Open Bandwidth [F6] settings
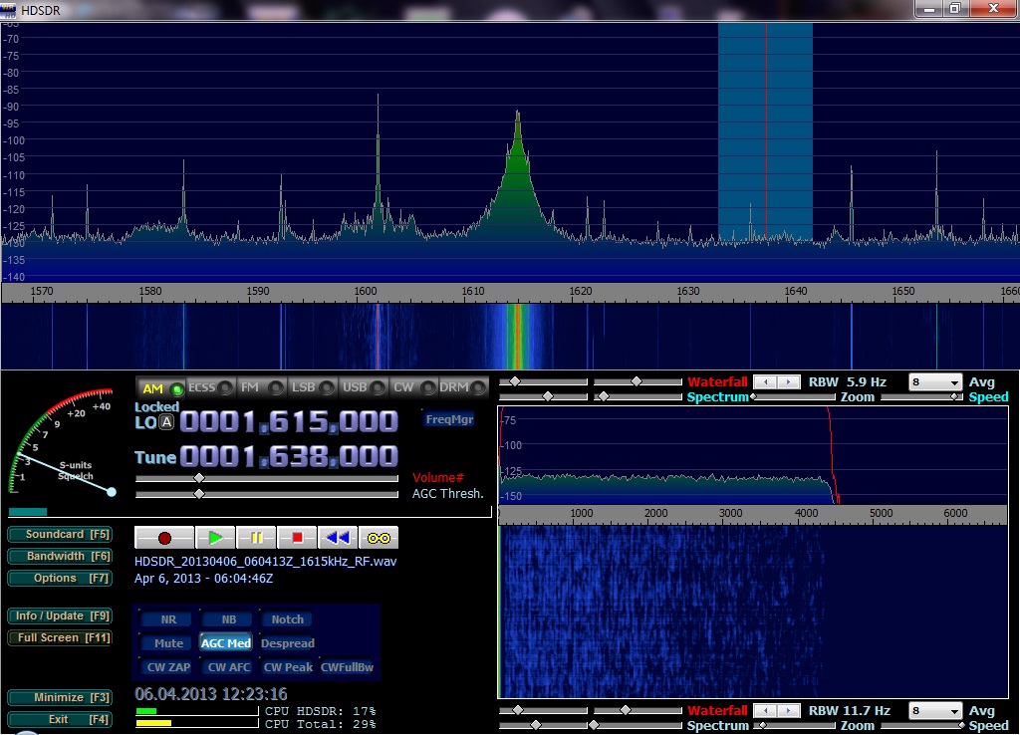Viewport: 1020px width, 735px height. point(60,556)
